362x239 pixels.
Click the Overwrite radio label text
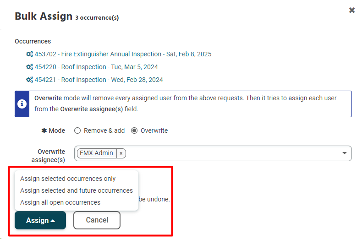click(154, 130)
